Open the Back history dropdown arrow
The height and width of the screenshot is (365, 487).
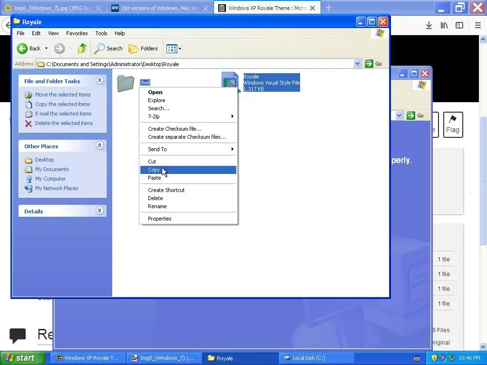tap(46, 48)
